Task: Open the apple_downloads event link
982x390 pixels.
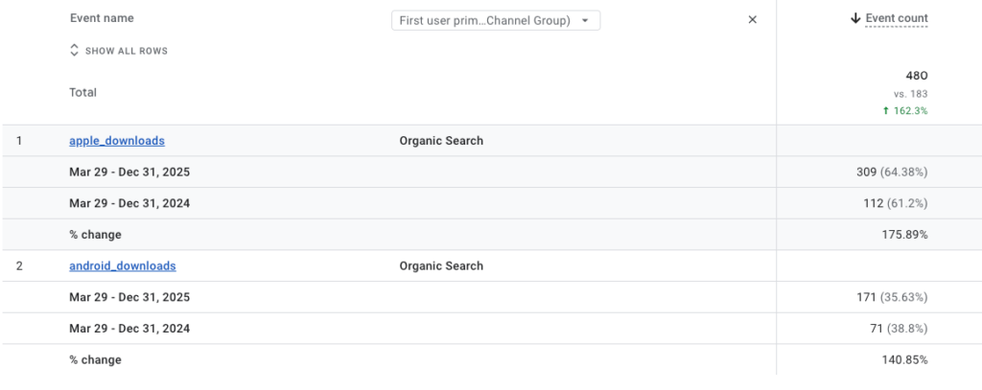Action: click(x=117, y=141)
